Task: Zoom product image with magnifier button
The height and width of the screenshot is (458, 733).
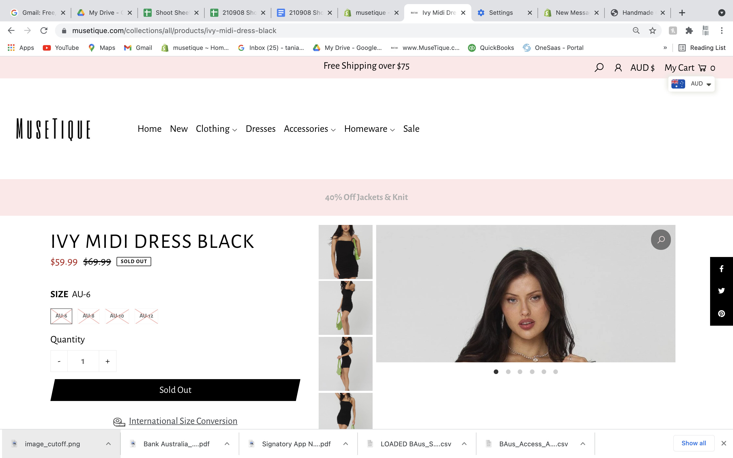Action: click(x=661, y=240)
